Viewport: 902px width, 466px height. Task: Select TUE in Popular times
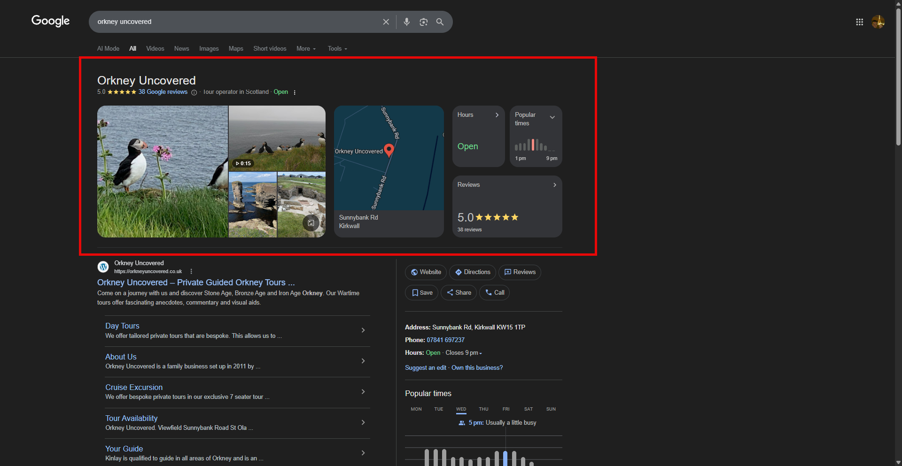[x=439, y=409]
